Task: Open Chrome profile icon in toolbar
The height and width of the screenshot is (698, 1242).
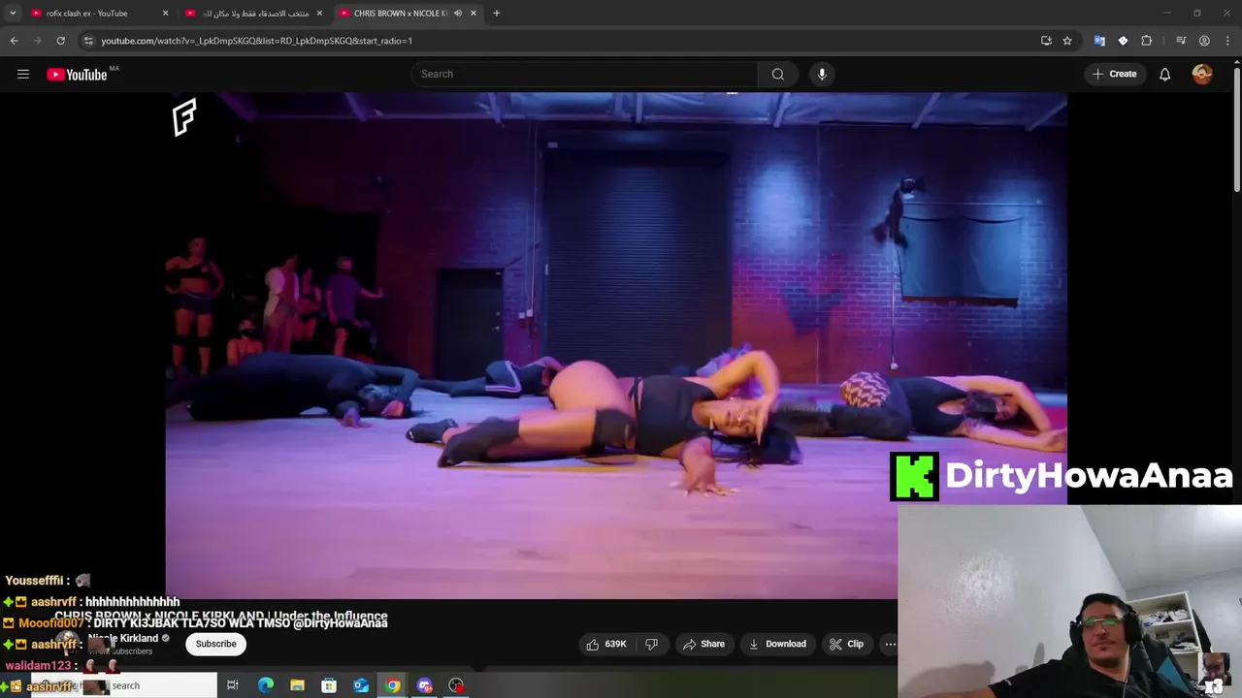Action: 1204,41
